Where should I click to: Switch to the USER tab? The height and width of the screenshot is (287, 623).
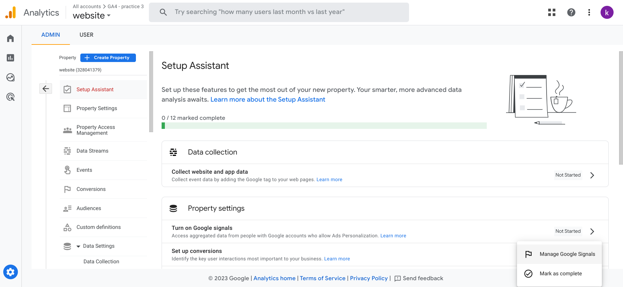[x=86, y=35]
